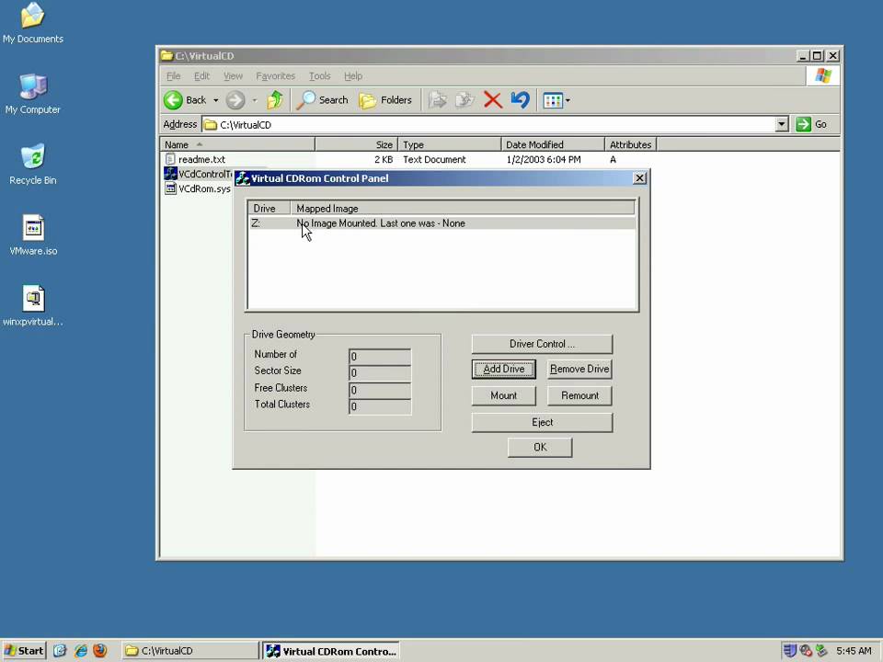
Task: Switch to Virtual CDRom taskbar button
Action: point(332,651)
